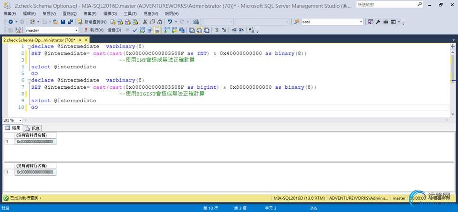Open the master database dropdown
This screenshot has height=212, width=458.
click(76, 30)
